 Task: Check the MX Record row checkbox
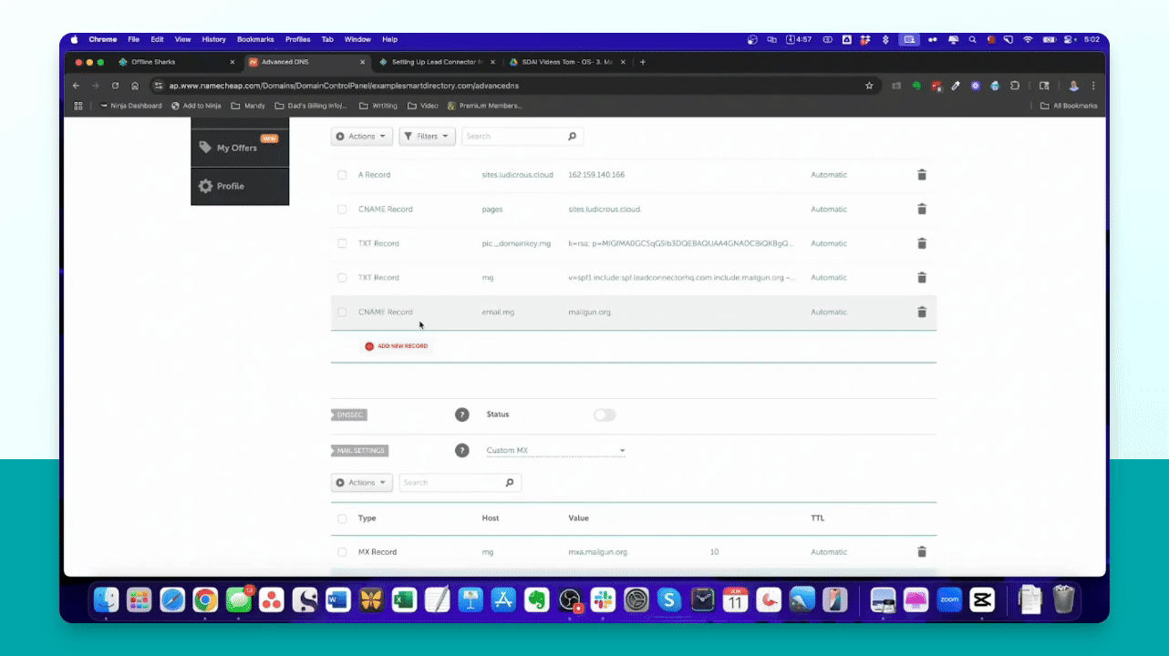click(342, 552)
